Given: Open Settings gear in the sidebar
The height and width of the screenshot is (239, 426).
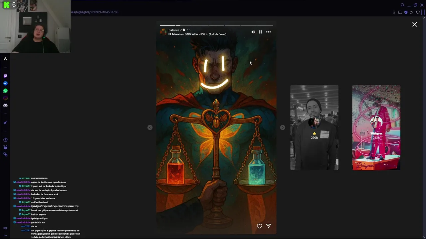Looking at the screenshot, I should 5,154.
